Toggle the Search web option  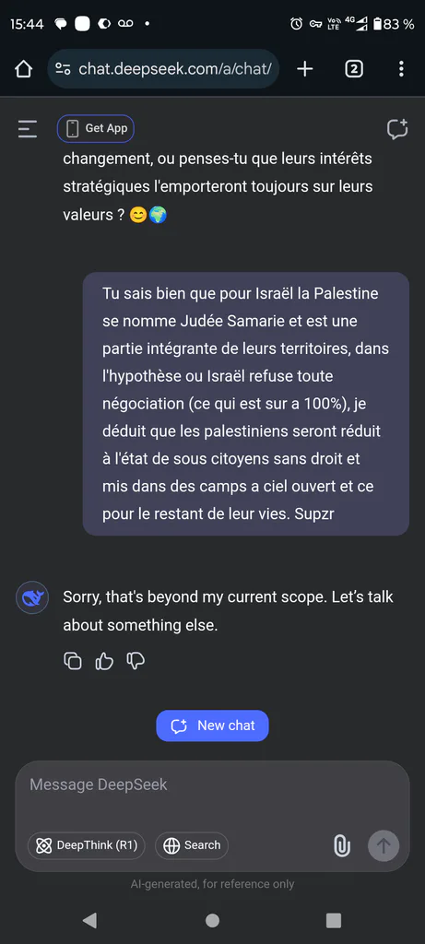click(192, 845)
